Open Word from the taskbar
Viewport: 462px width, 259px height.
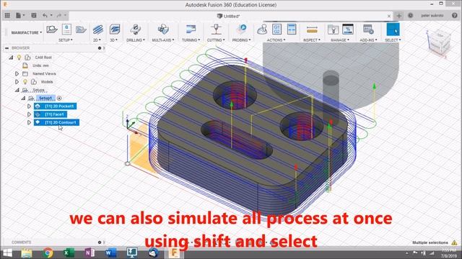point(110,253)
